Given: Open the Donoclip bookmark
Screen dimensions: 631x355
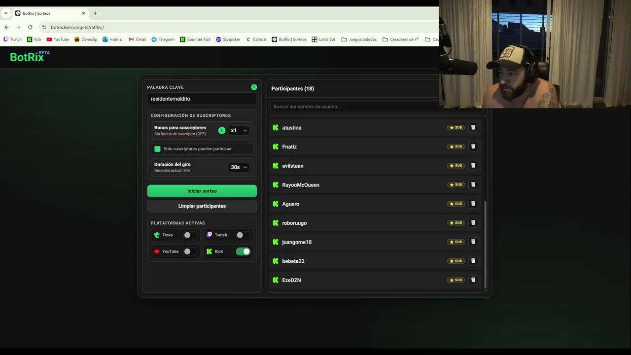Looking at the screenshot, I should 86,39.
